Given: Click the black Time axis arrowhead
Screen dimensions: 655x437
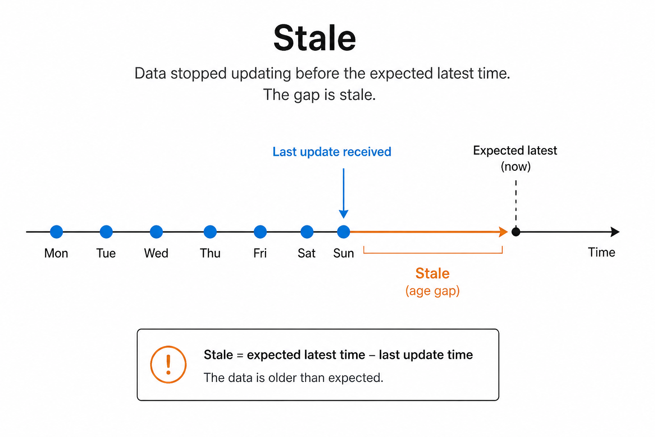Looking at the screenshot, I should coord(615,232).
